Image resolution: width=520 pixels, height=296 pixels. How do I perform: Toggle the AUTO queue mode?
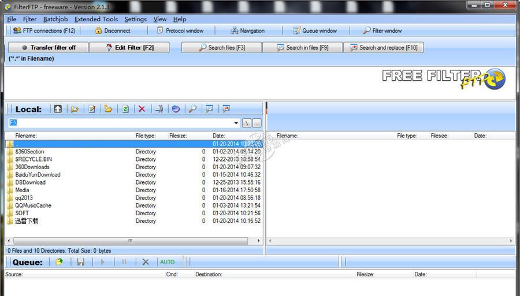click(167, 262)
